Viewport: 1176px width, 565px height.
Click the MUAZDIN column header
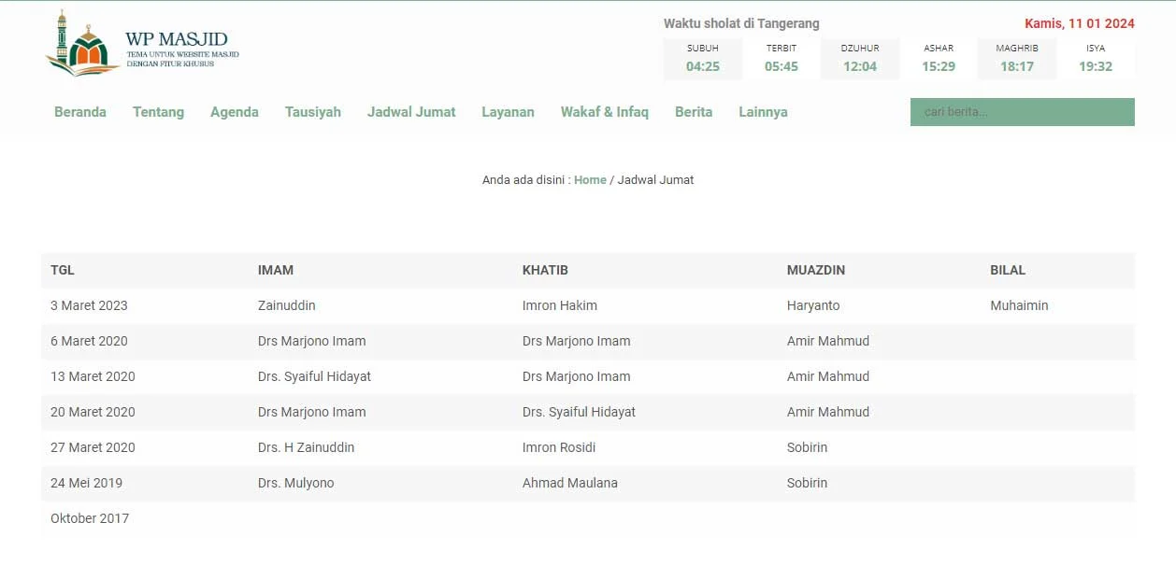tap(816, 270)
